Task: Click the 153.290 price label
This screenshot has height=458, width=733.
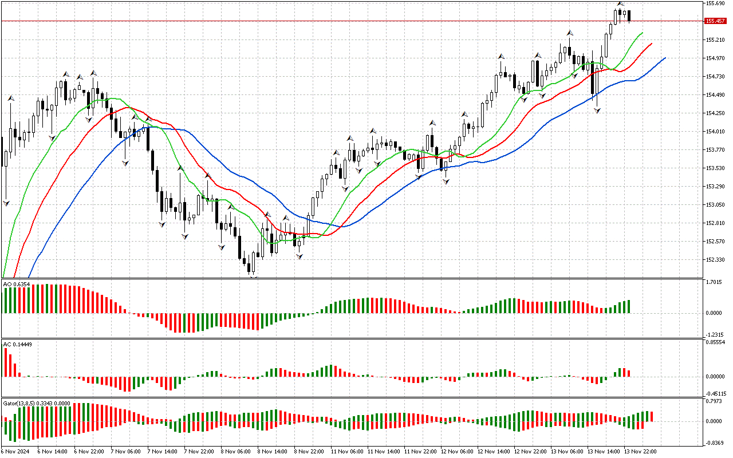Action: click(x=715, y=187)
